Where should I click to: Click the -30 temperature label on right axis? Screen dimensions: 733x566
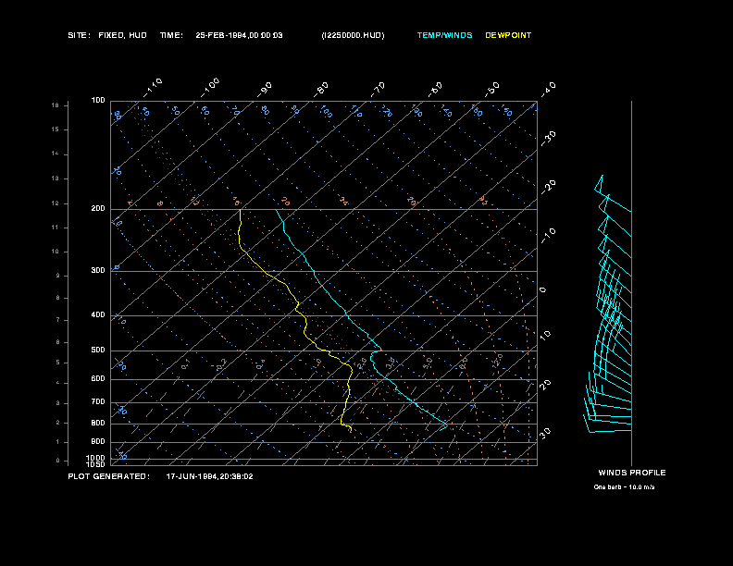548,139
